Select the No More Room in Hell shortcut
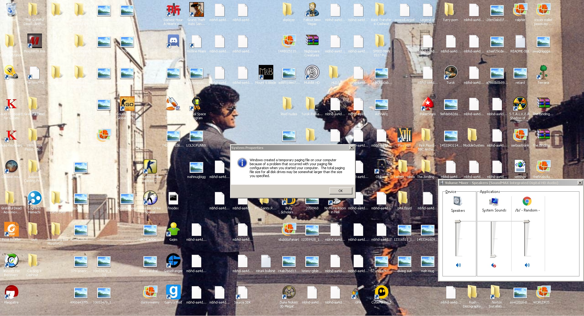This screenshot has height=316, width=584. 335,201
